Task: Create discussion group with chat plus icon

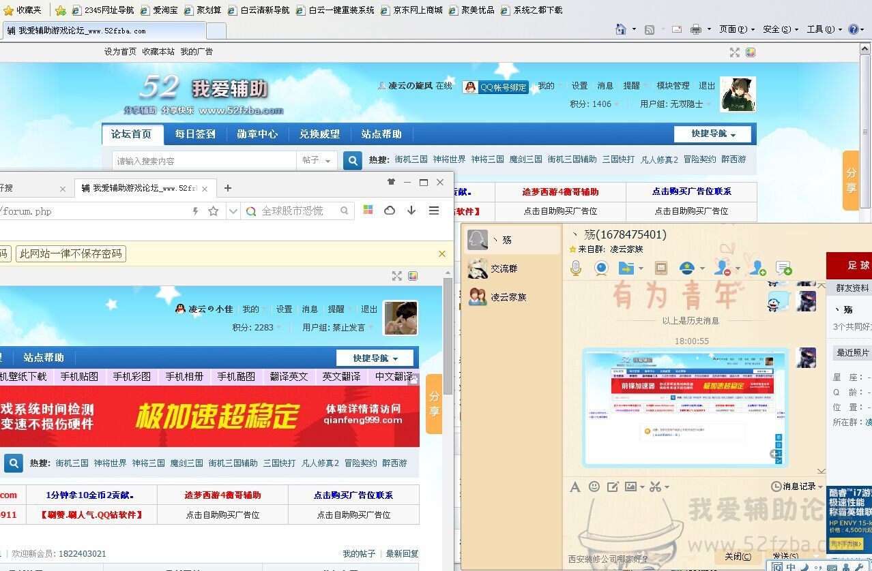Action: tap(784, 268)
